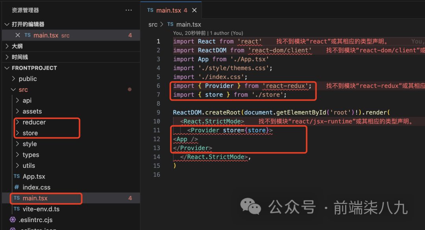The height and width of the screenshot is (230, 425).
Task: Click problem count badge on main.tsx tree row
Action: click(x=130, y=198)
